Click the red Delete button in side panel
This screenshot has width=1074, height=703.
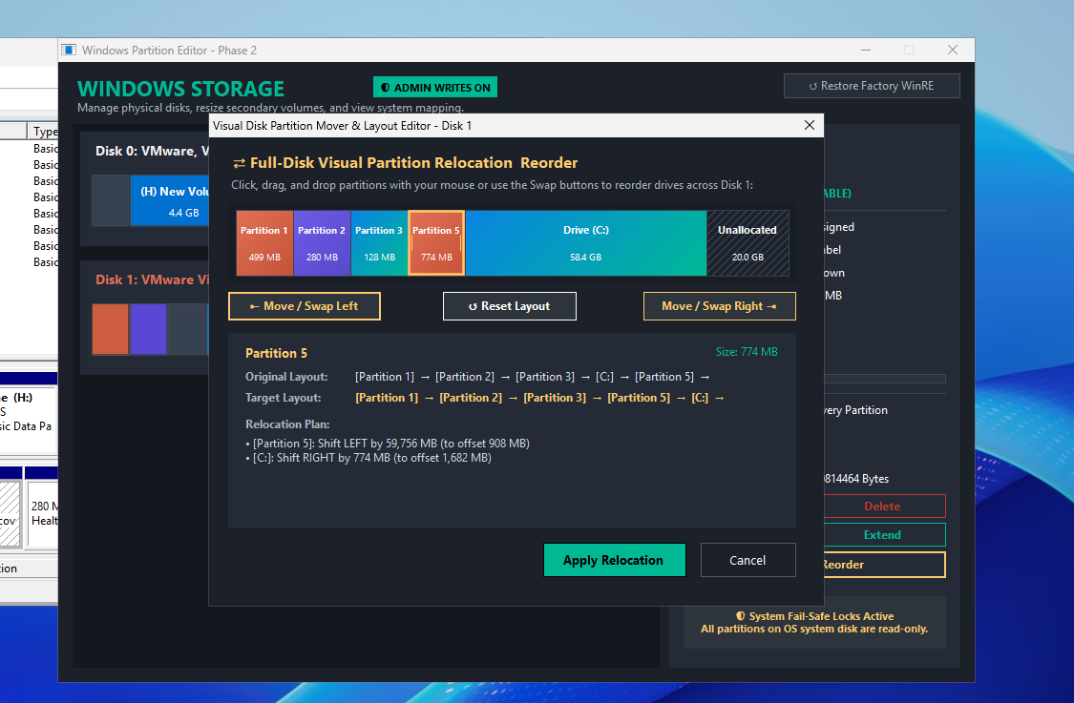884,506
